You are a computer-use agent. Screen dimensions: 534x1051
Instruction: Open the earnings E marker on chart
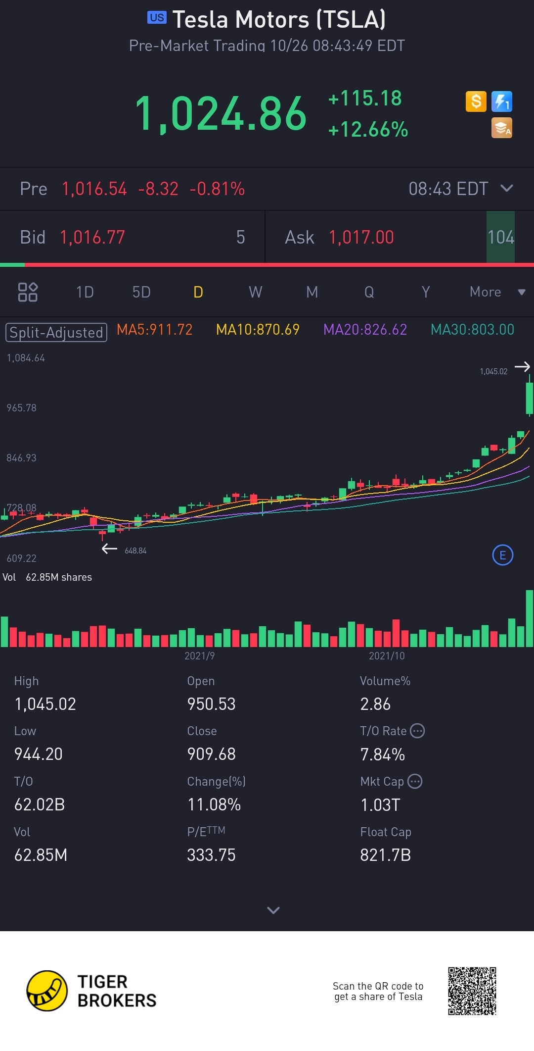(503, 555)
